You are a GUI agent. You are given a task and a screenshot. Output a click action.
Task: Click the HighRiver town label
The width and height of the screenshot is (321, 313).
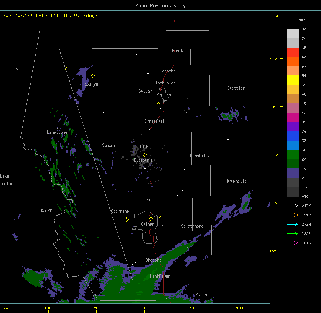160,276
